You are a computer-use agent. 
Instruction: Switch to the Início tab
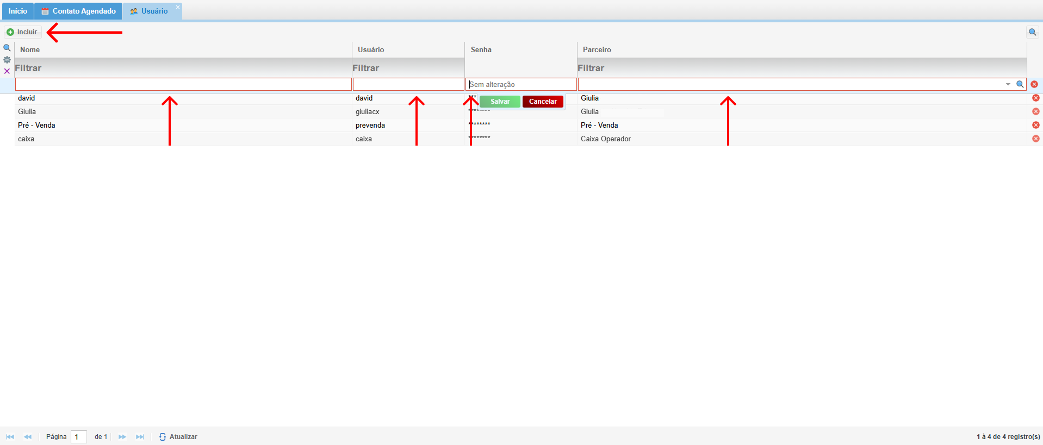tap(17, 11)
